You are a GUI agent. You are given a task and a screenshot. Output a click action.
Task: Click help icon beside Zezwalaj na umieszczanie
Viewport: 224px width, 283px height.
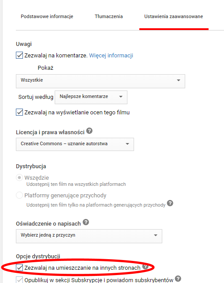click(x=145, y=266)
